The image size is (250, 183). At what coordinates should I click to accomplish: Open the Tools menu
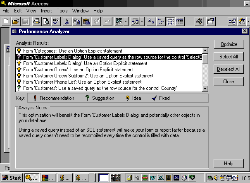coord(62,11)
